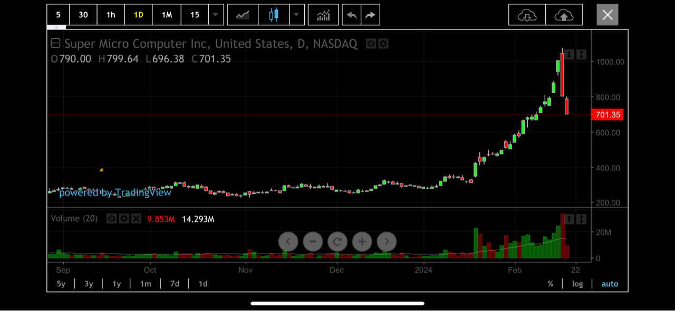Maximize the Volume pane

581,219
